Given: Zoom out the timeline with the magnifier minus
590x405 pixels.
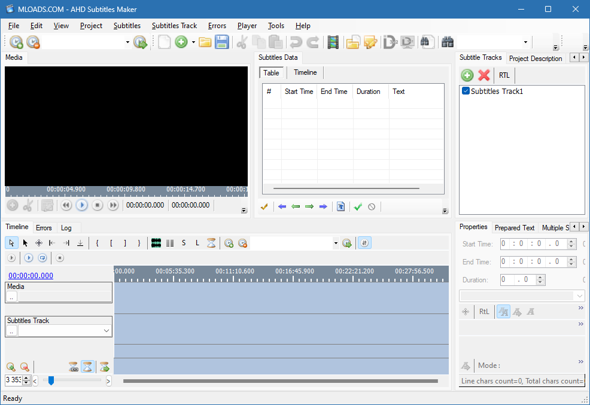Looking at the screenshot, I should click(x=25, y=367).
